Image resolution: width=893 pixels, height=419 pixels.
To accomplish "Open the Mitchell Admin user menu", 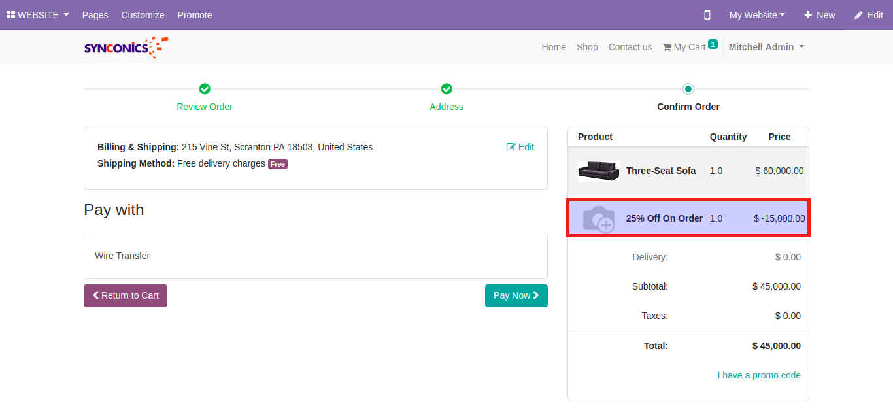I will click(x=766, y=47).
